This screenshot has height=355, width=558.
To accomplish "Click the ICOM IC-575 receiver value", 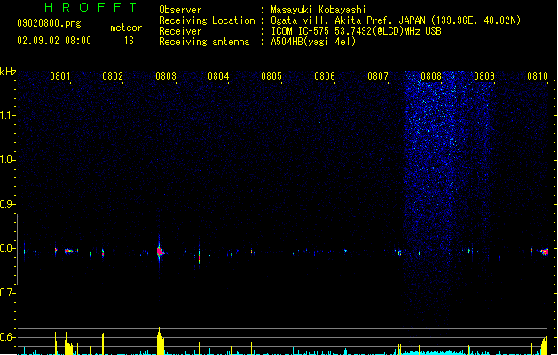I will point(357,31).
